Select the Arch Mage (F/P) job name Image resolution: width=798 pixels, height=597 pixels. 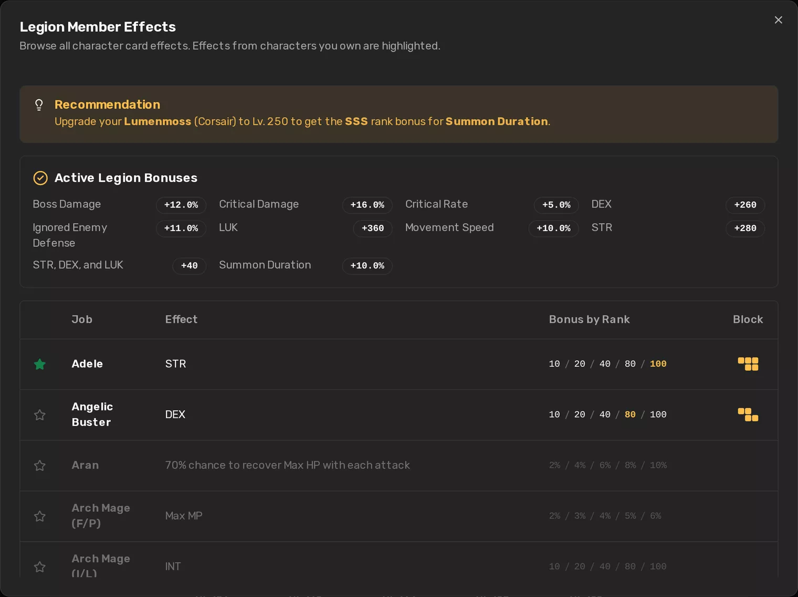[x=101, y=516]
